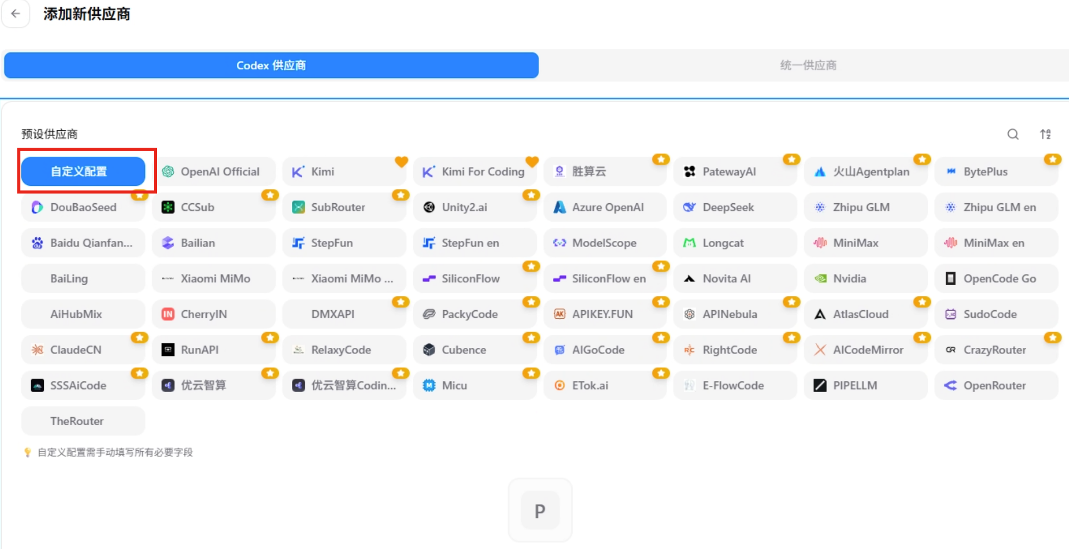
Task: Select SiliconFlow provider
Action: coord(474,279)
